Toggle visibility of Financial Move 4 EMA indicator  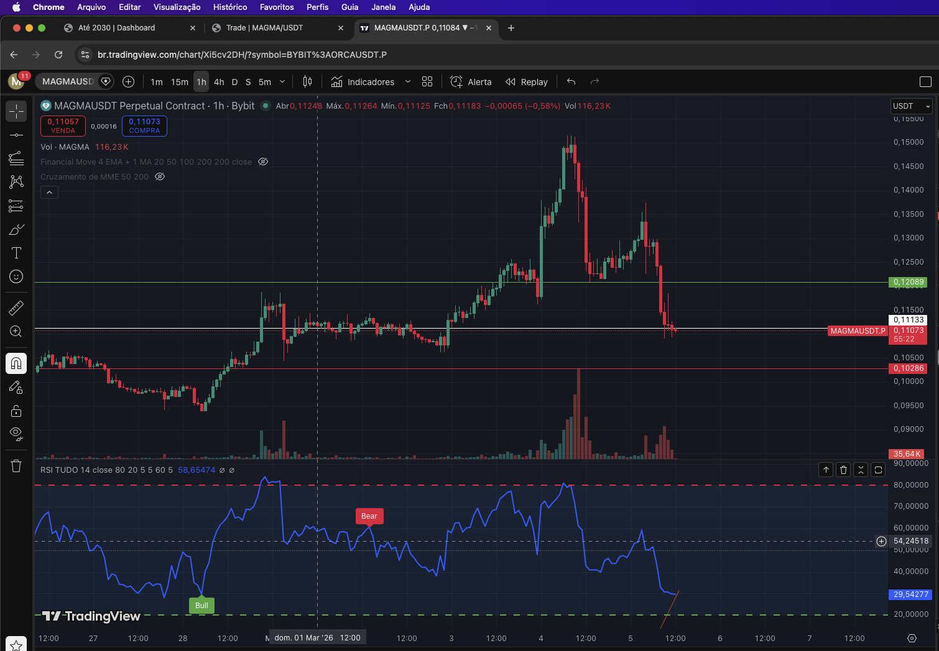(x=263, y=162)
